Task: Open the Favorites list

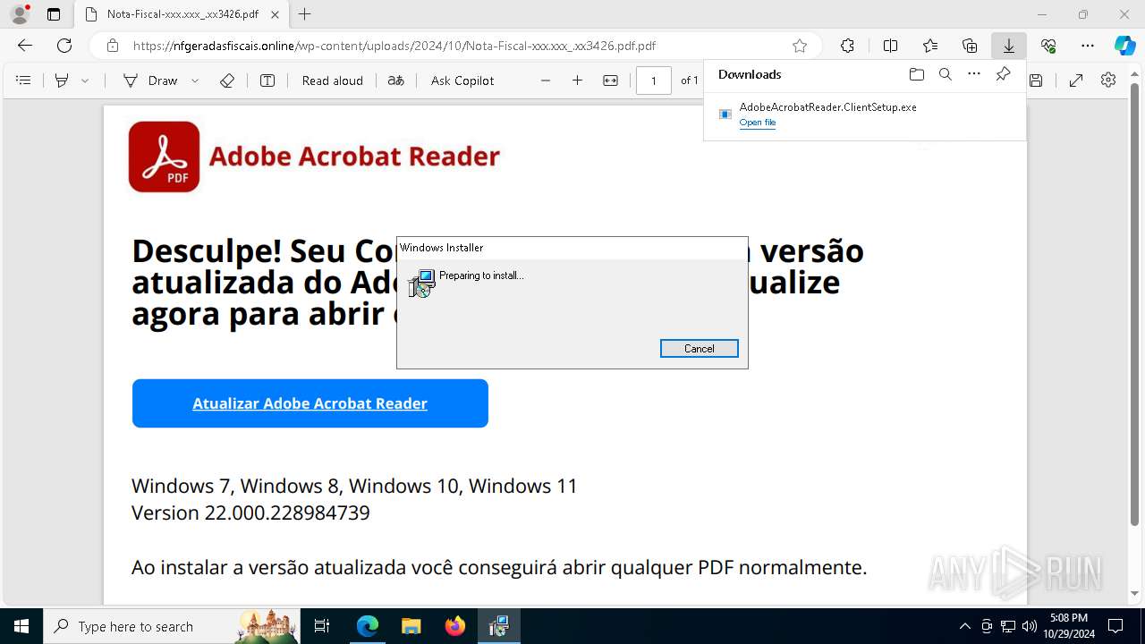Action: [930, 46]
